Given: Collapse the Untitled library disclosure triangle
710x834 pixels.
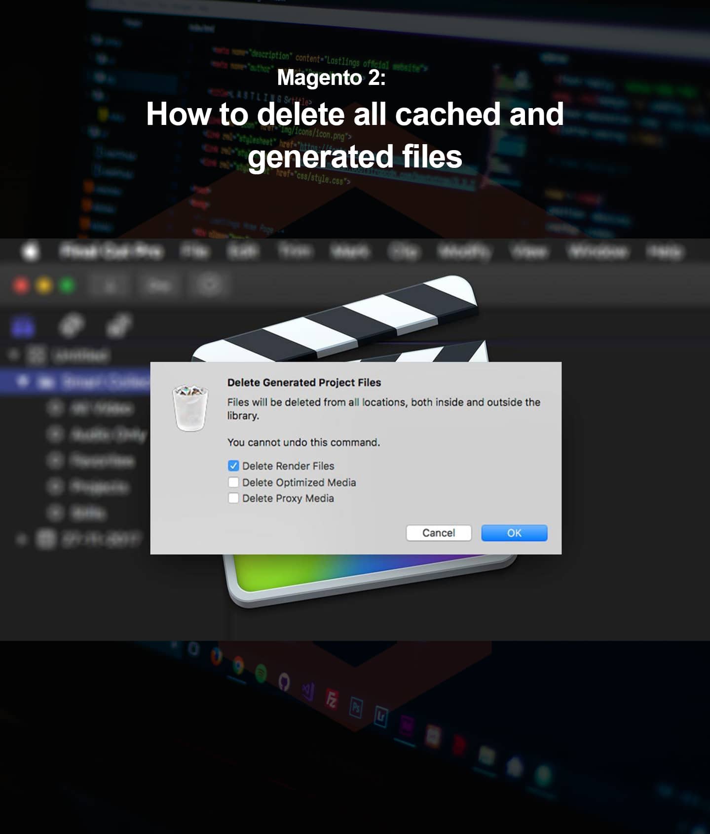Looking at the screenshot, I should coord(14,354).
